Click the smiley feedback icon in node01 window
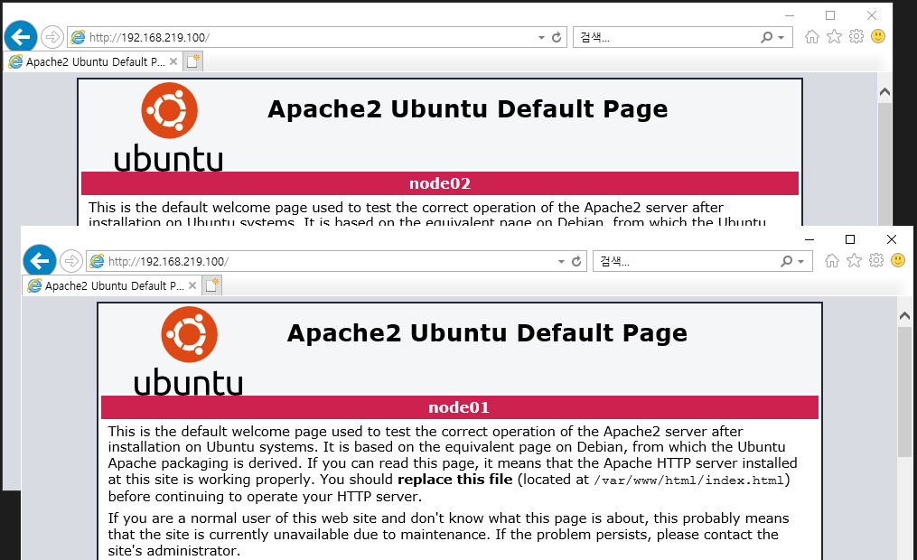This screenshot has height=560, width=917. pyautogui.click(x=898, y=260)
